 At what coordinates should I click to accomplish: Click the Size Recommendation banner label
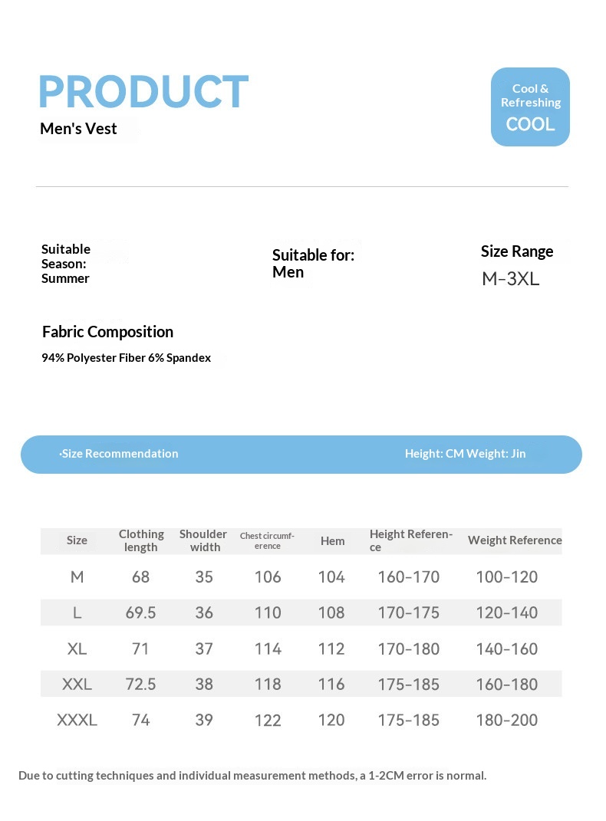tap(120, 454)
